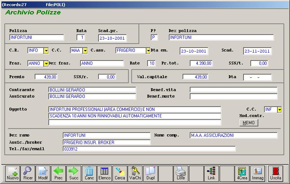Expand the C.R. INFO dropdown arrow
290x184 pixels.
coord(46,50)
